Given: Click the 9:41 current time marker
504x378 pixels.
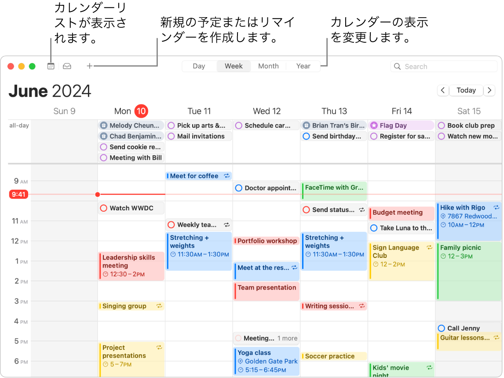Looking at the screenshot, I should (x=18, y=195).
